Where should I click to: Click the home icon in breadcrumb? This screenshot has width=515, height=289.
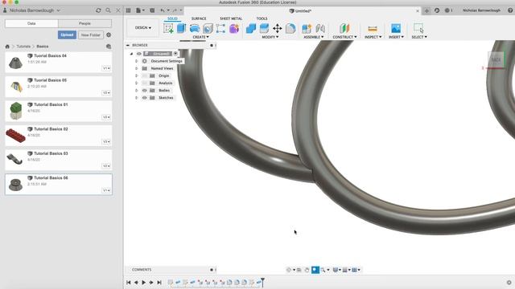click(x=7, y=47)
